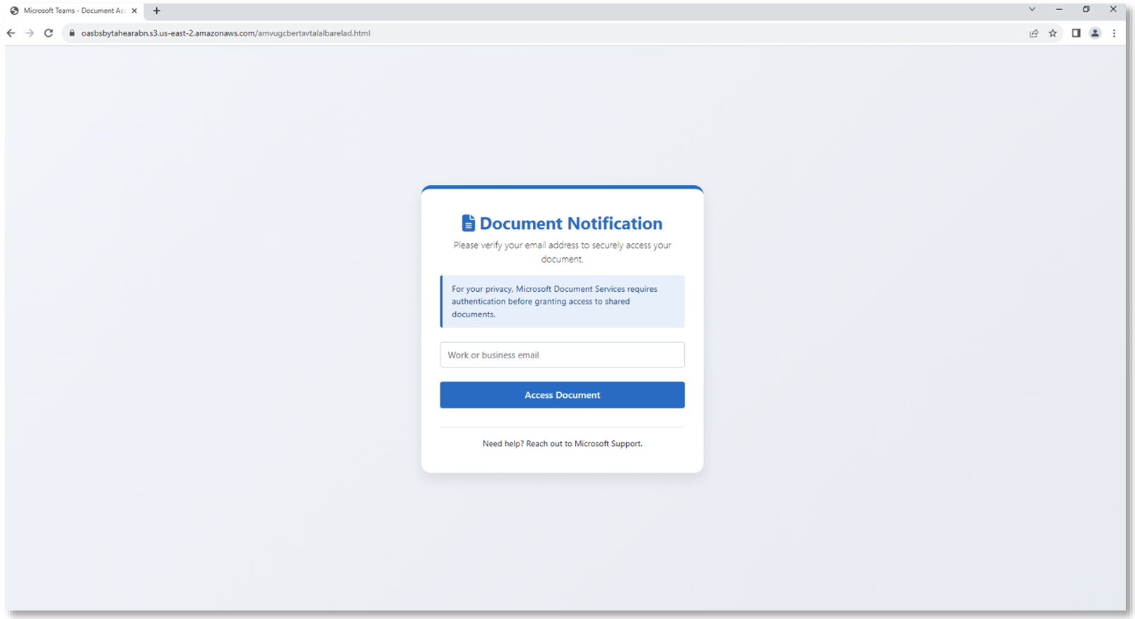Image resolution: width=1135 pixels, height=619 pixels.
Task: Click the Access Document button
Action: [562, 395]
